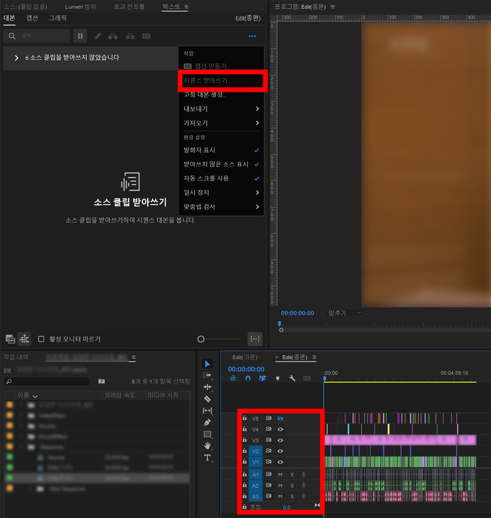This screenshot has width=491, height=518.
Task: Solo the A2 audio track
Action: tap(292, 485)
